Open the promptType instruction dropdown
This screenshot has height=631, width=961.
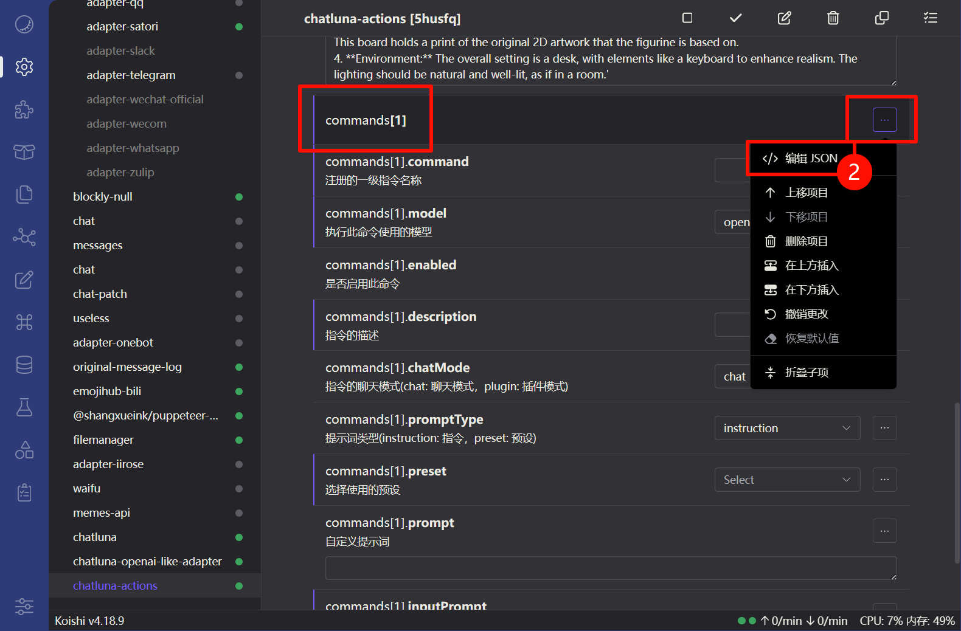(x=787, y=428)
